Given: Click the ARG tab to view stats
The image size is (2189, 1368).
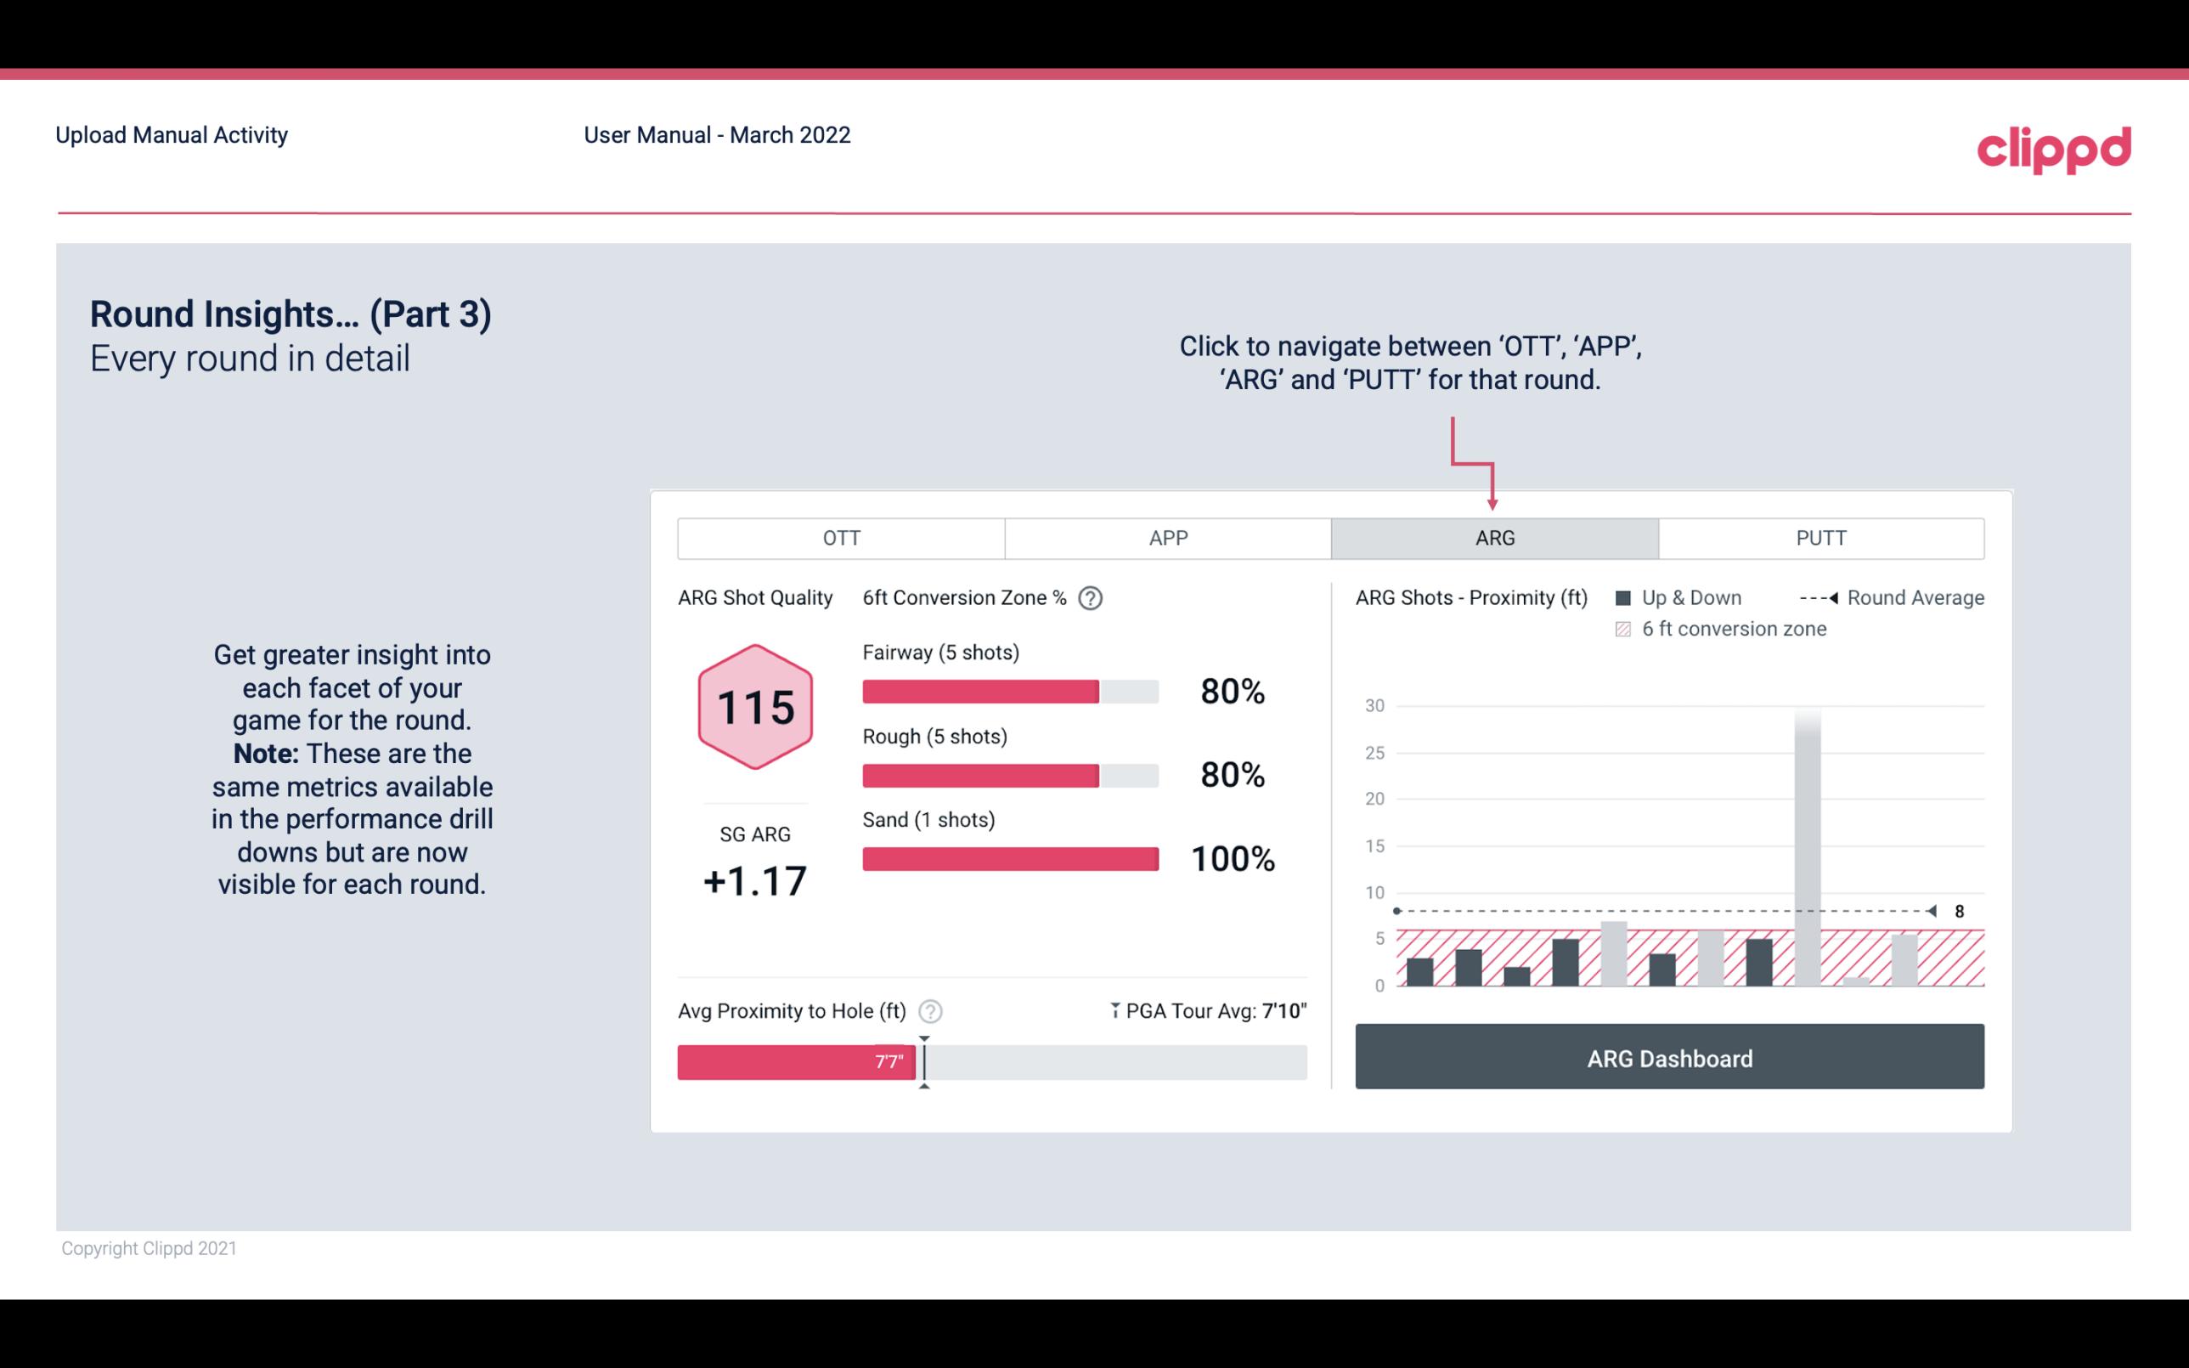Looking at the screenshot, I should (x=1492, y=537).
